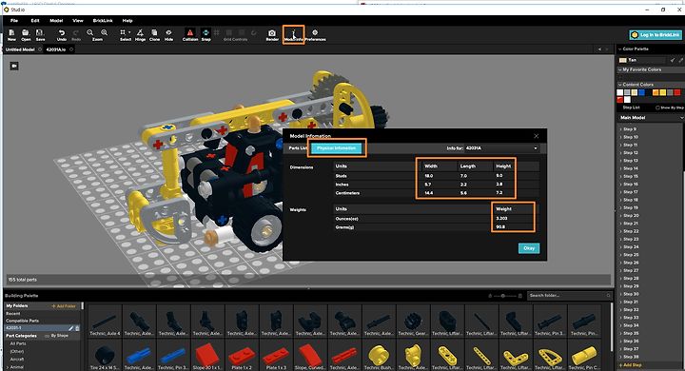Select the Plate 1 x 2 part thumbnail

pyautogui.click(x=242, y=355)
